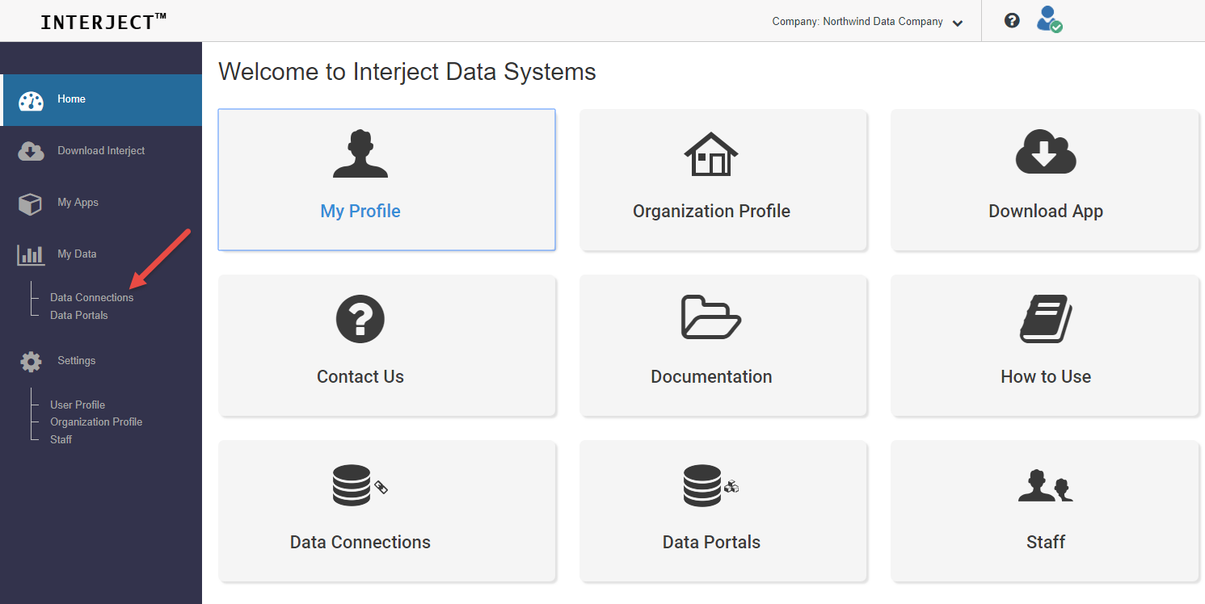Open the Organization Profile house icon tile
The width and height of the screenshot is (1205, 604).
pos(711,153)
